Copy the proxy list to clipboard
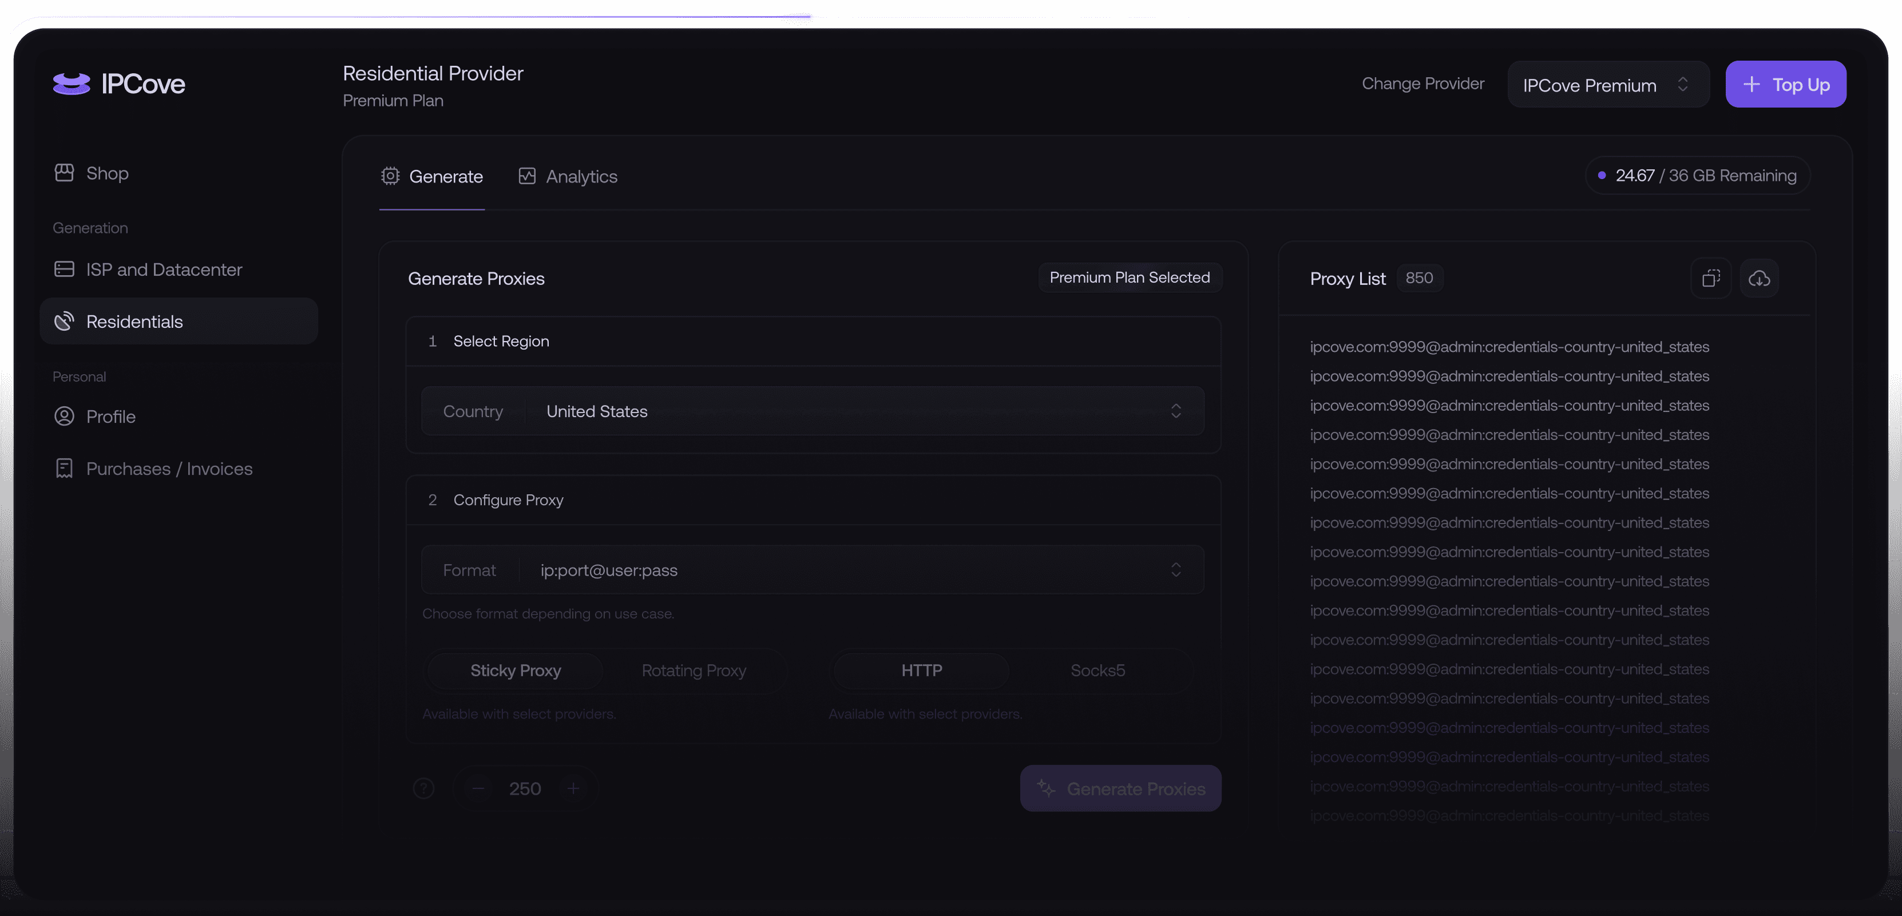Screen dimensions: 1902x916 coord(1711,278)
